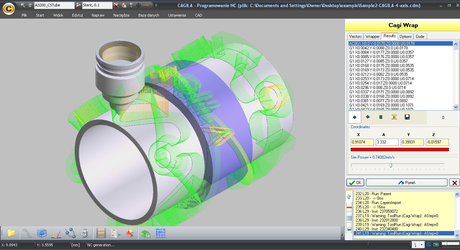Viewport: 460px width, 250px height.
Task: Click the curve graph icon in bottom toolbar
Action: [x=56, y=233]
